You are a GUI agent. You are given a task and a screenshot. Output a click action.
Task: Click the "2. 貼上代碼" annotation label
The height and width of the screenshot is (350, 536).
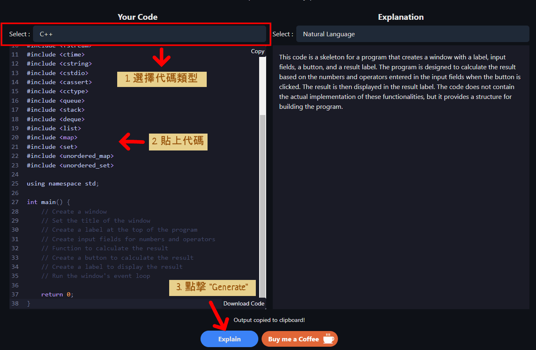point(177,141)
